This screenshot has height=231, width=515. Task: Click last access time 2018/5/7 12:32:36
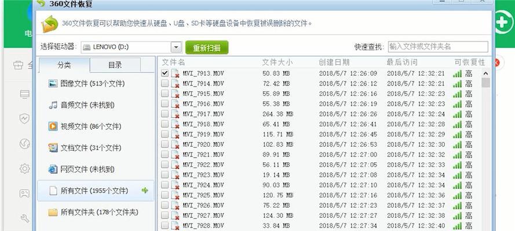416,195
